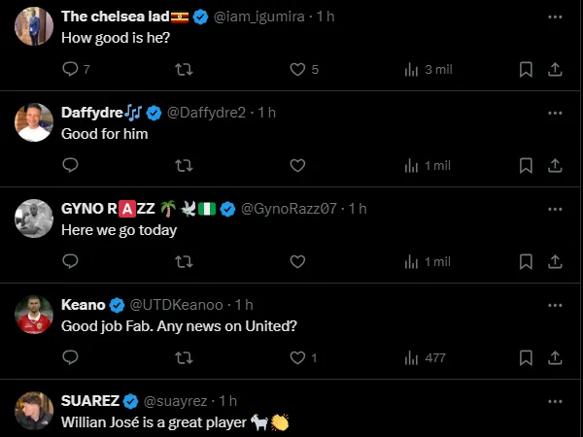This screenshot has width=583, height=437.
Task: Open more options for The chelsea lad's tweet
Action: click(x=554, y=17)
